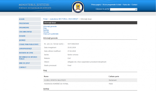Click Informații dosar dark header bar
Image resolution: width=156 pixels, height=91 pixels.
(90, 23)
